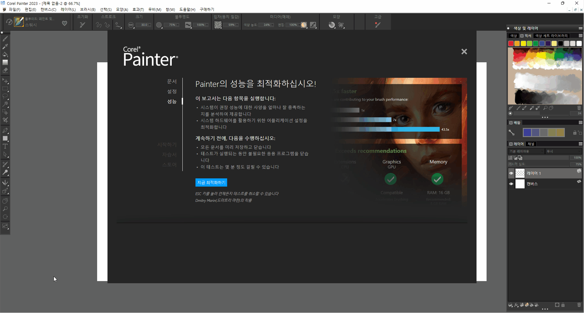Image resolution: width=584 pixels, height=313 pixels.
Task: Hide the 캔버스 layer eye icon
Action: tap(511, 184)
